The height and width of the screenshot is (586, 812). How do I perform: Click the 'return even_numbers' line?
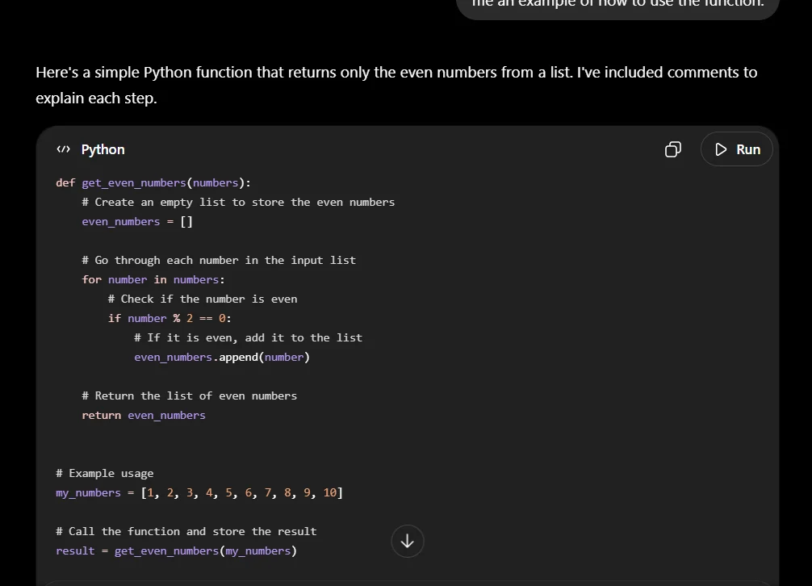[144, 415]
